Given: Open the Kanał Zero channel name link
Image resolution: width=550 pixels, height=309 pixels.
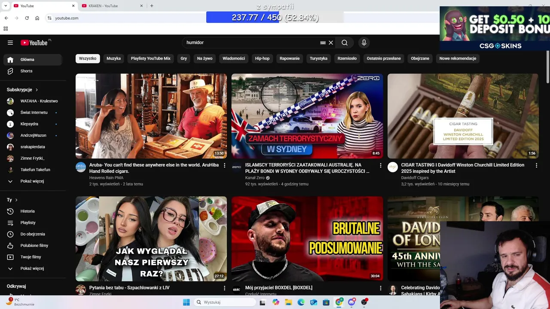Looking at the screenshot, I should (x=255, y=178).
